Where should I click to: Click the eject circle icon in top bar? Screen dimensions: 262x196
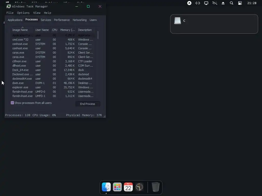click(189, 3)
